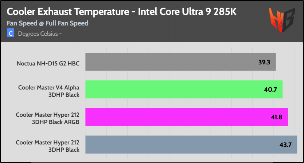Click the blue C Celsius icon

[x=11, y=34]
